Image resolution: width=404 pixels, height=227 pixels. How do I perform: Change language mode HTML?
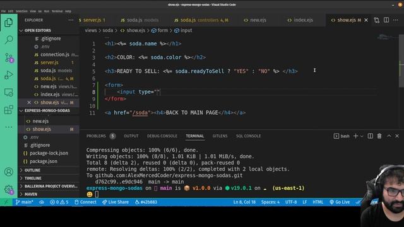pyautogui.click(x=318, y=202)
